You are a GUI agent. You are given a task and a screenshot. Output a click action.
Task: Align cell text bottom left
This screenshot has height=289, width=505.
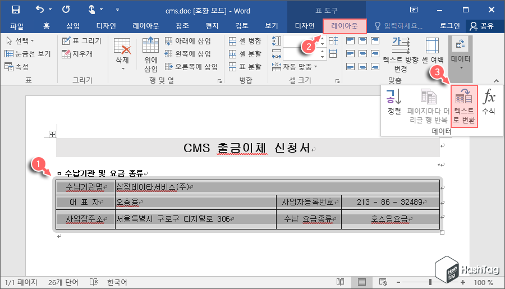tap(350, 66)
